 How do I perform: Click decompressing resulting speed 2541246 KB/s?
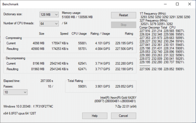pyautogui.click(x=59, y=69)
